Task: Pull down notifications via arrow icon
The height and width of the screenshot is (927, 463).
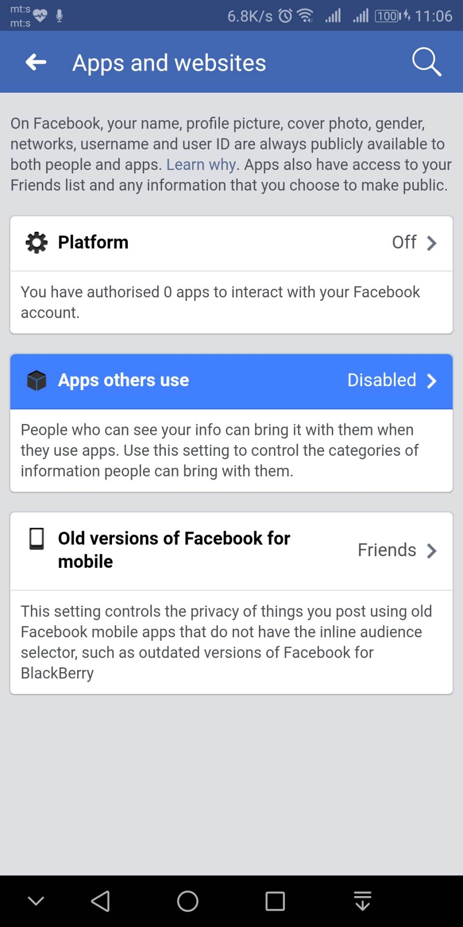Action: (x=362, y=901)
